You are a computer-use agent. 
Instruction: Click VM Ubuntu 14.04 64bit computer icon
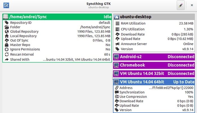point(116,82)
